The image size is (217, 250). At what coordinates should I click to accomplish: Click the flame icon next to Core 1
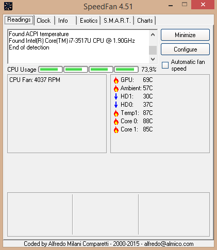click(116, 129)
